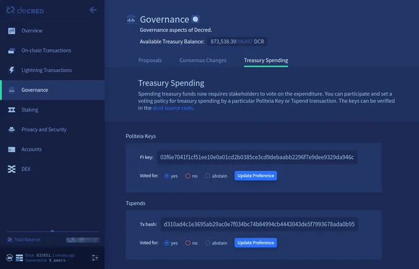Open the Governance help chat icon

[195, 19]
